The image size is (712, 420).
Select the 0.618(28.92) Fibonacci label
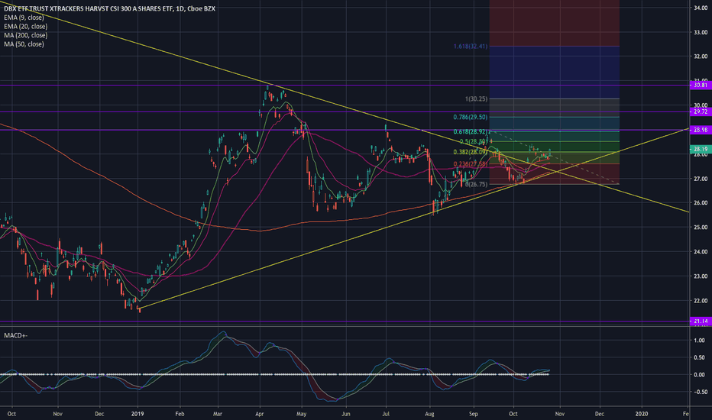pyautogui.click(x=471, y=131)
